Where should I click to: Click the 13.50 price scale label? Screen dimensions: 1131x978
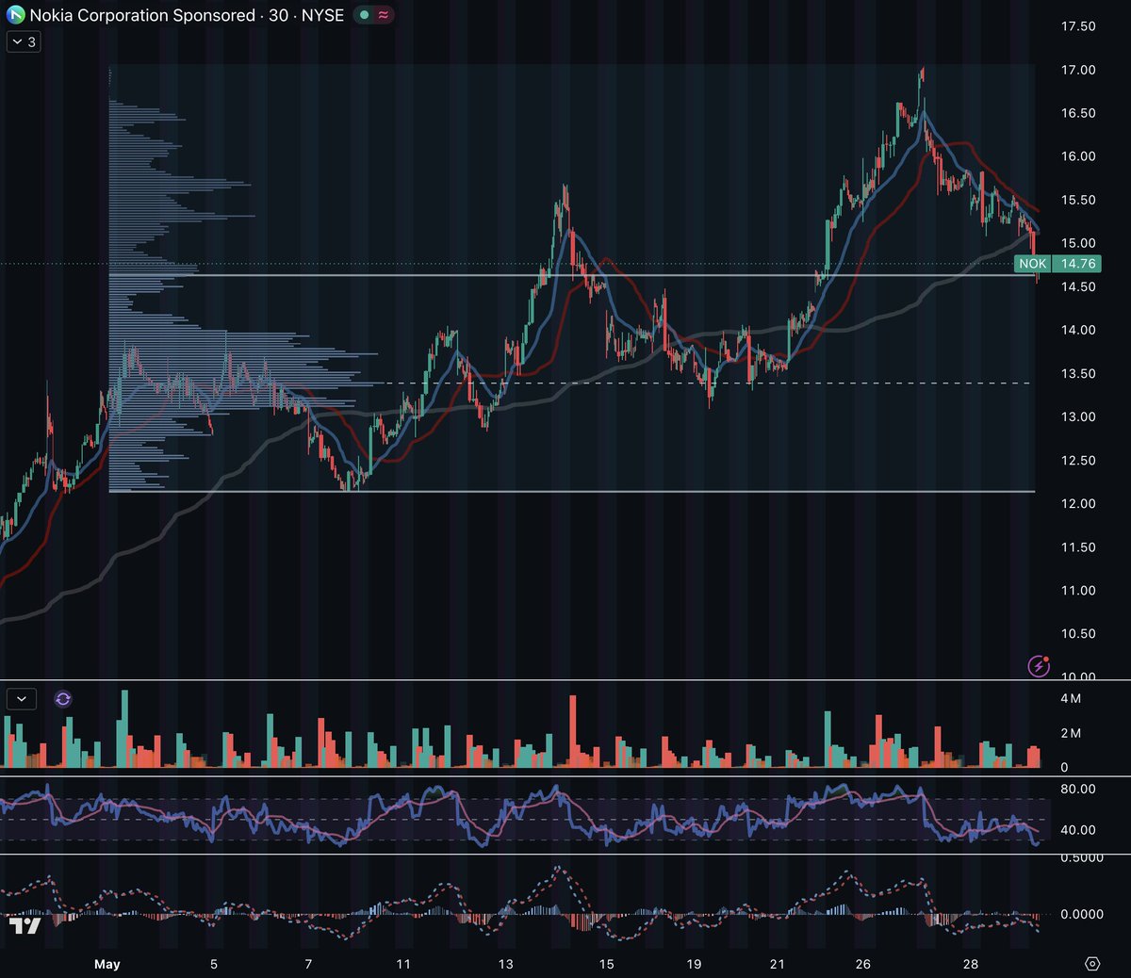click(x=1078, y=373)
